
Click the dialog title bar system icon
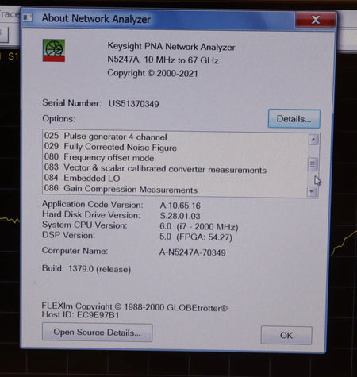(x=27, y=17)
